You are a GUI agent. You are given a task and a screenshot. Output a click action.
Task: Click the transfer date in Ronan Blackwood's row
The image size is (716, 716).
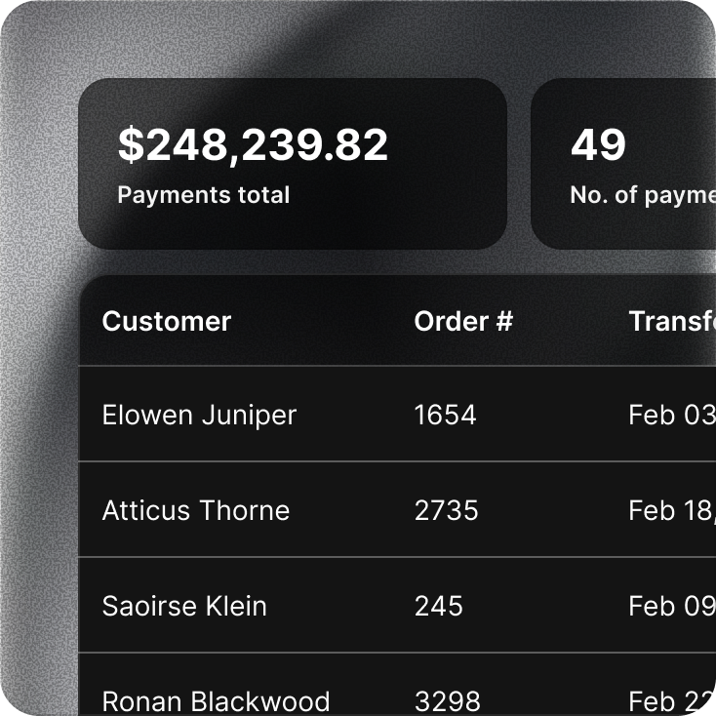point(671,701)
